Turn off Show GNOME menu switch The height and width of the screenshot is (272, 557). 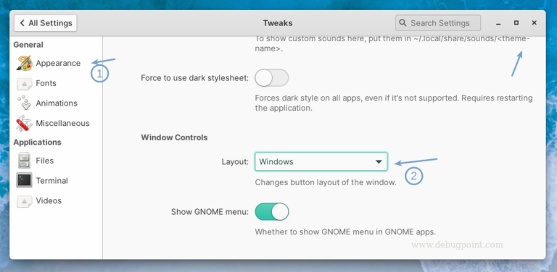pyautogui.click(x=272, y=212)
